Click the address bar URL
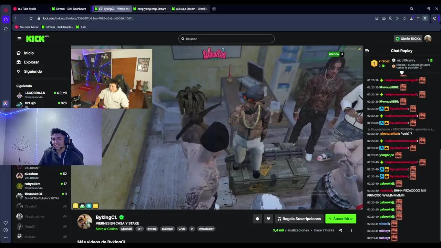The width and height of the screenshot is (441, 248). (x=88, y=18)
